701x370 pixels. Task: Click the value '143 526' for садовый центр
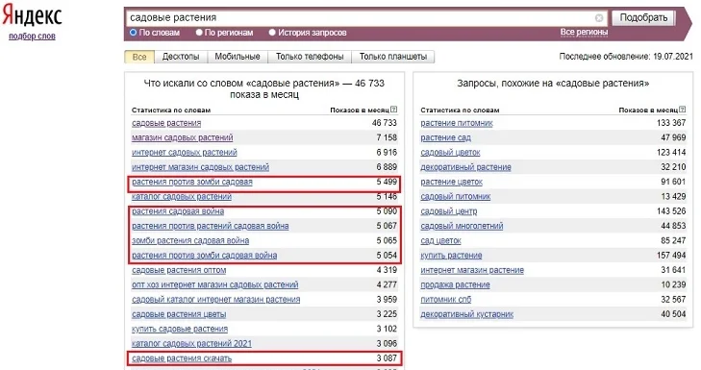pyautogui.click(x=671, y=211)
